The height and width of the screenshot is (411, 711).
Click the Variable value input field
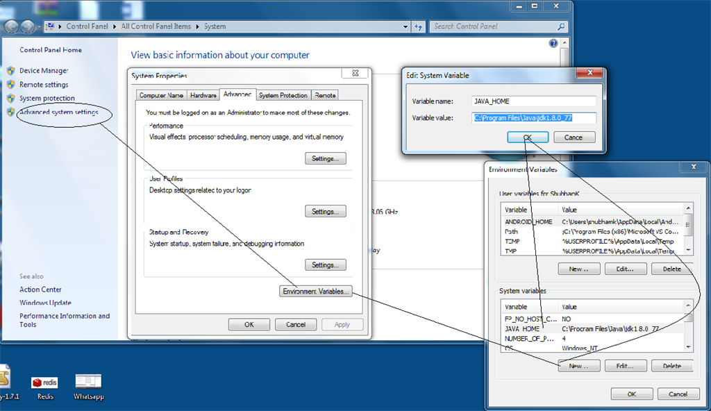[534, 118]
